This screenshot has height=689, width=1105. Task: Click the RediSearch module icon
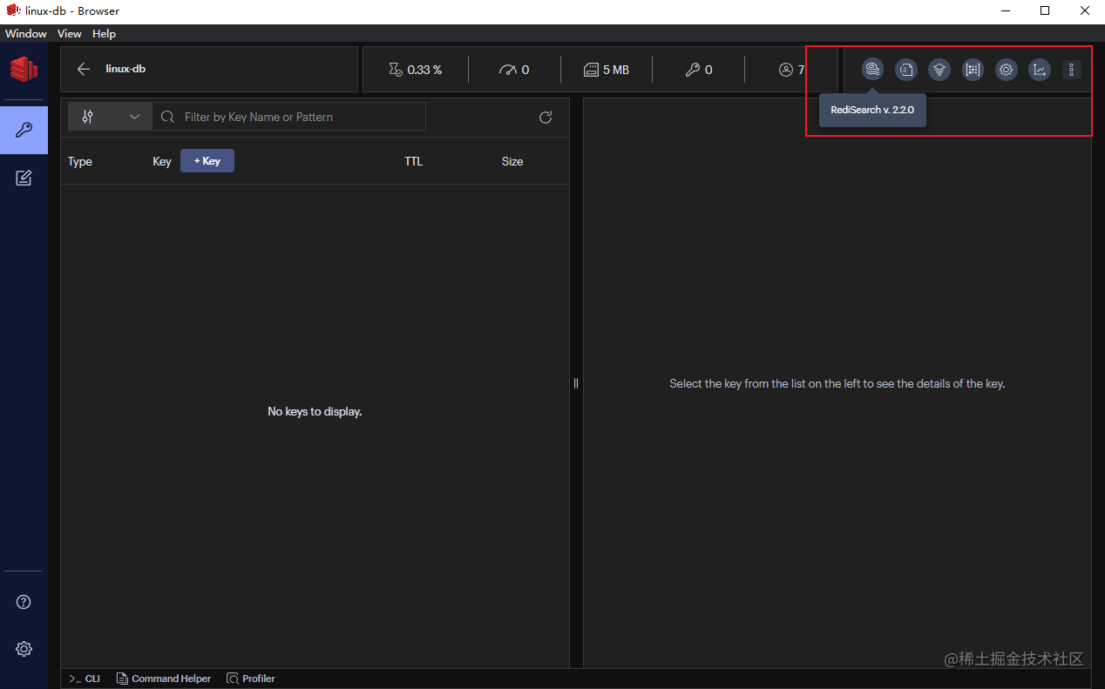point(872,70)
